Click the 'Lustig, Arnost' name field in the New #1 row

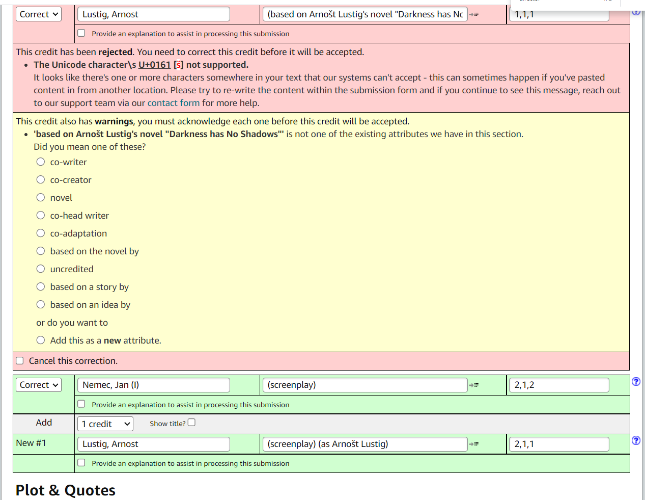154,444
